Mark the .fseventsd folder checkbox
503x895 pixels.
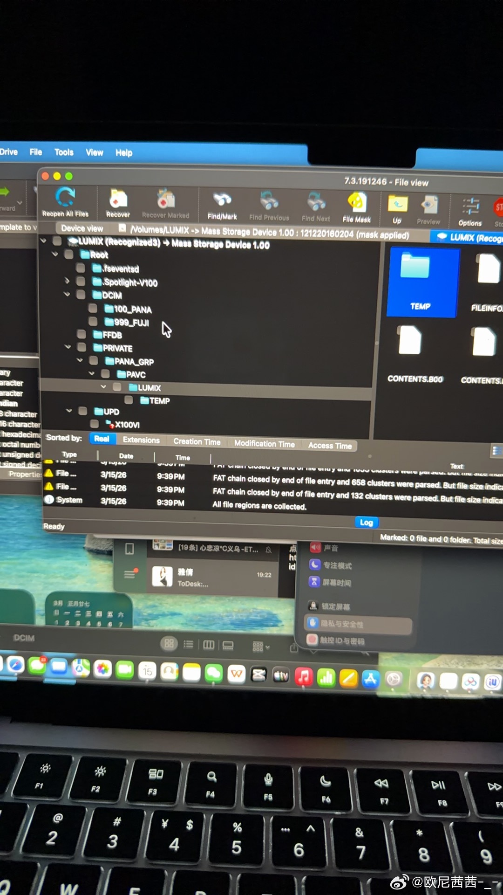[x=81, y=268]
